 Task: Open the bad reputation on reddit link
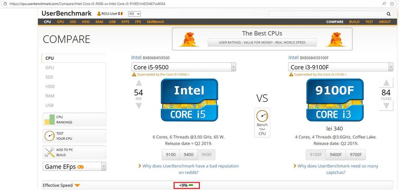191,169
